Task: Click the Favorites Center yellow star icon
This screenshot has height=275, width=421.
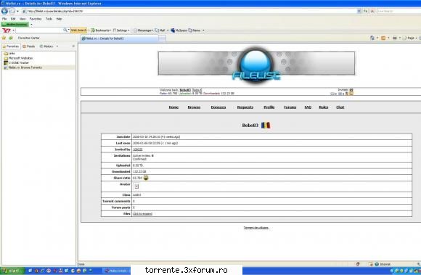Action: click(4, 38)
